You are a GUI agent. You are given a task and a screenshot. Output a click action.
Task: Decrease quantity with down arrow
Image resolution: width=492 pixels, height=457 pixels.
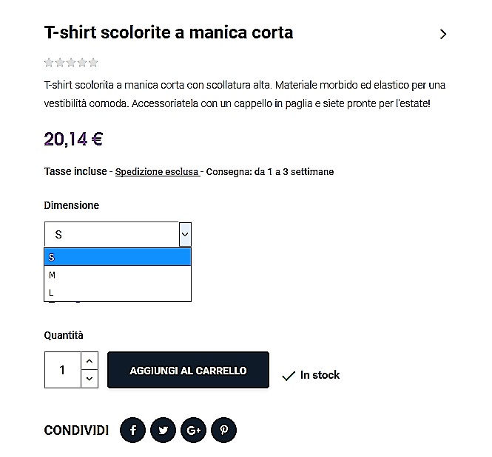tap(89, 379)
